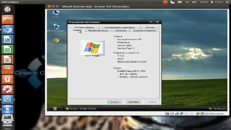
Task: Open System Settings gear-and-wrench launcher icon
Action: [x=7, y=89]
